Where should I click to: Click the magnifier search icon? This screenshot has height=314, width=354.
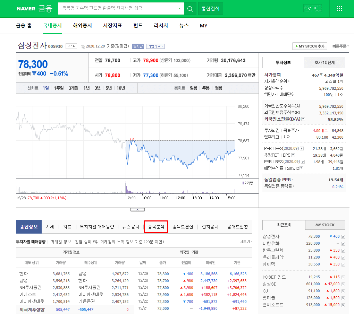coord(190,9)
